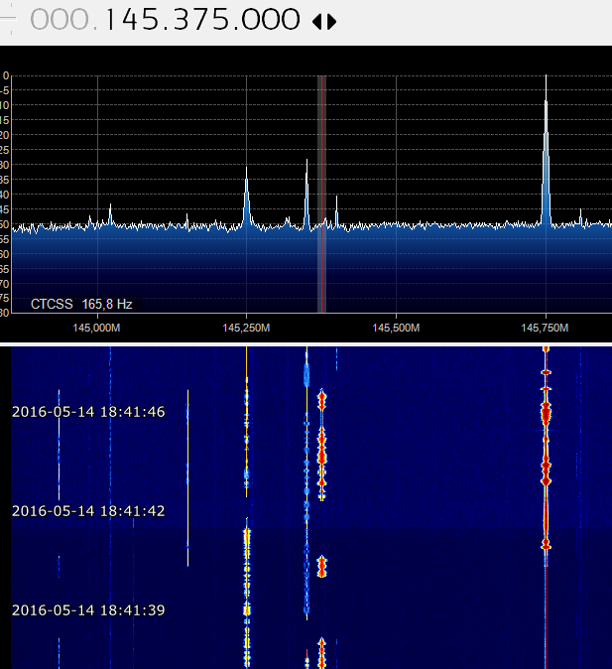
Task: Click the right tuning arrow beside the frequency
Action: [x=332, y=22]
